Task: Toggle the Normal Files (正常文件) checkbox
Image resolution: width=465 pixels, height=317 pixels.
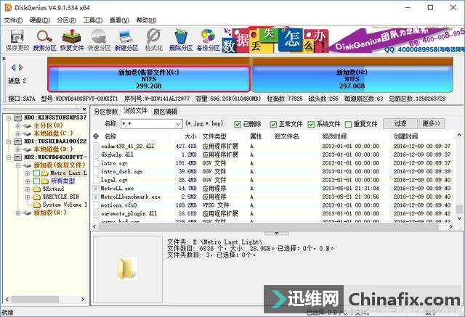Action: (273, 124)
